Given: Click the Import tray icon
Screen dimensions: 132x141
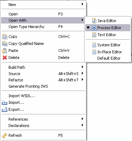Looking at the screenshot, I should pyautogui.click(x=5, y=102).
